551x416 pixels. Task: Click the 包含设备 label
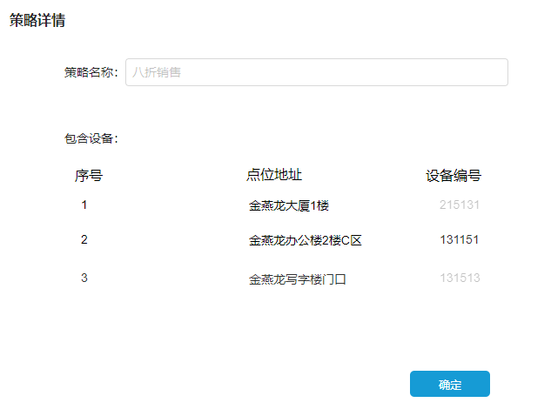pos(91,138)
